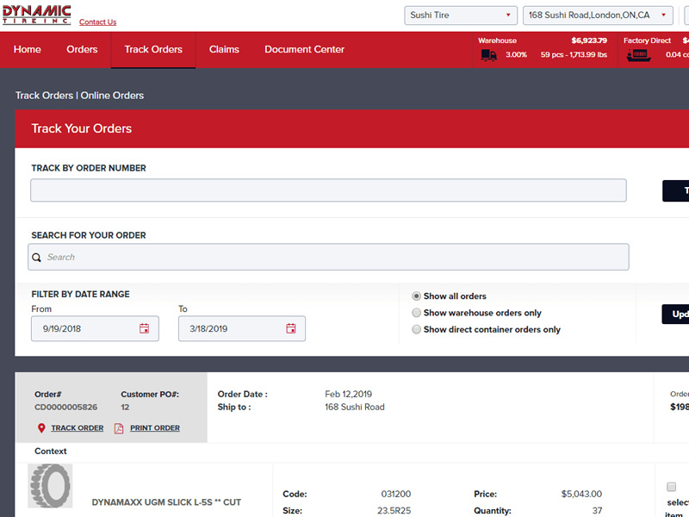Viewport: 689px width, 517px height.
Task: Click the search magnifier icon
Action: point(36,257)
